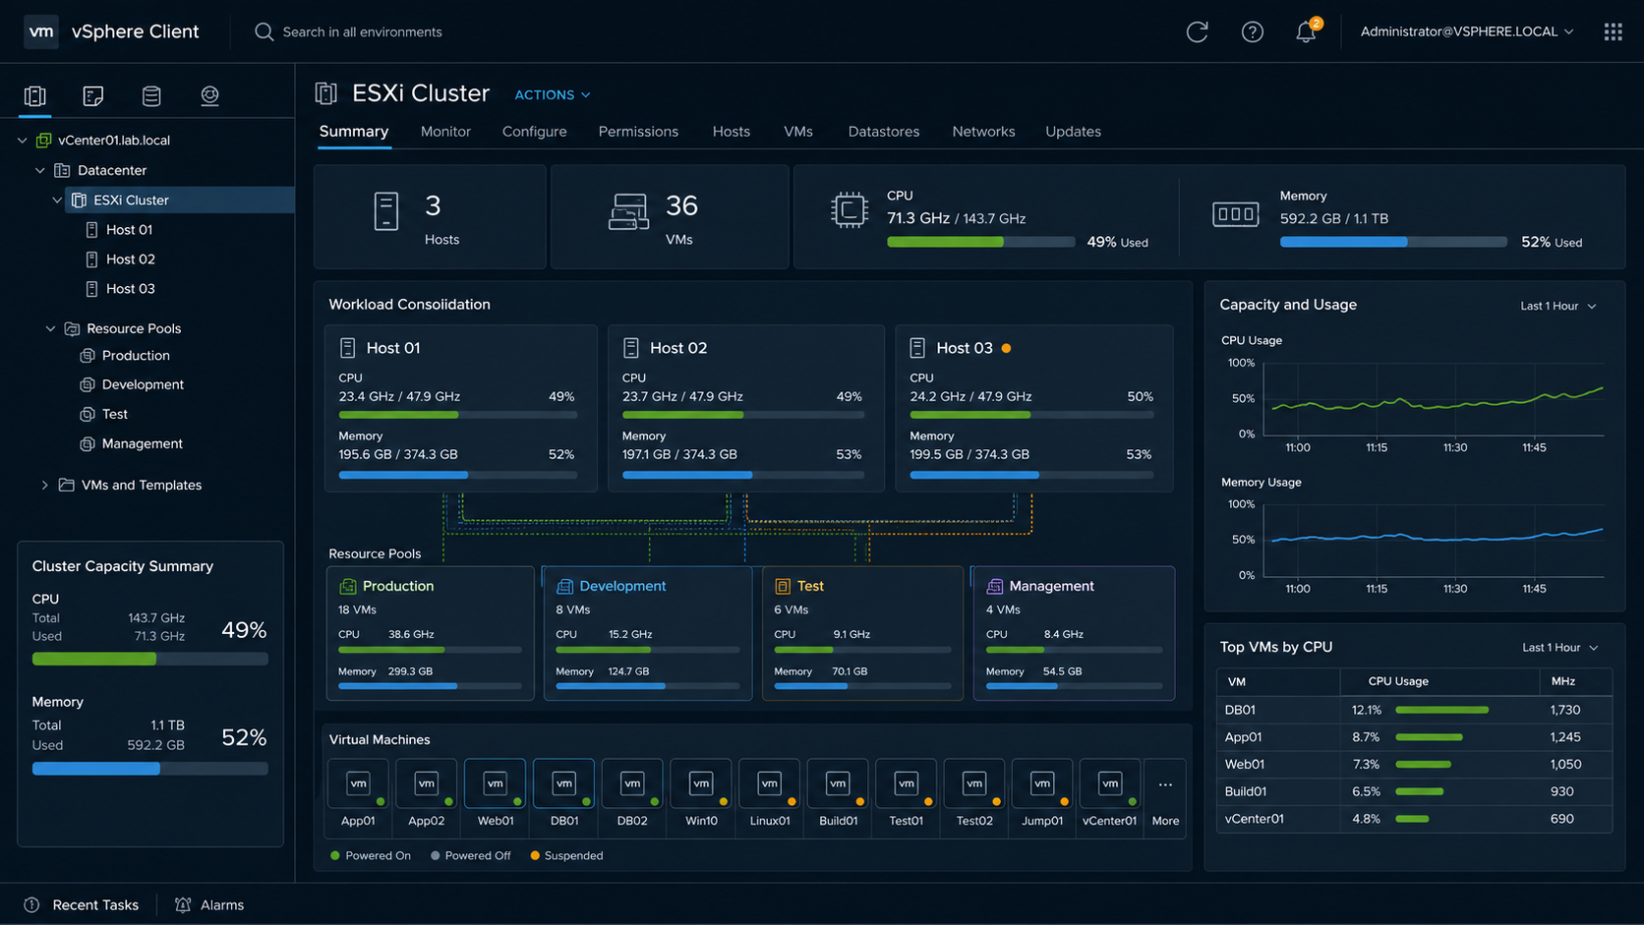
Task: Click the Host 02 card title
Action: pyautogui.click(x=678, y=348)
